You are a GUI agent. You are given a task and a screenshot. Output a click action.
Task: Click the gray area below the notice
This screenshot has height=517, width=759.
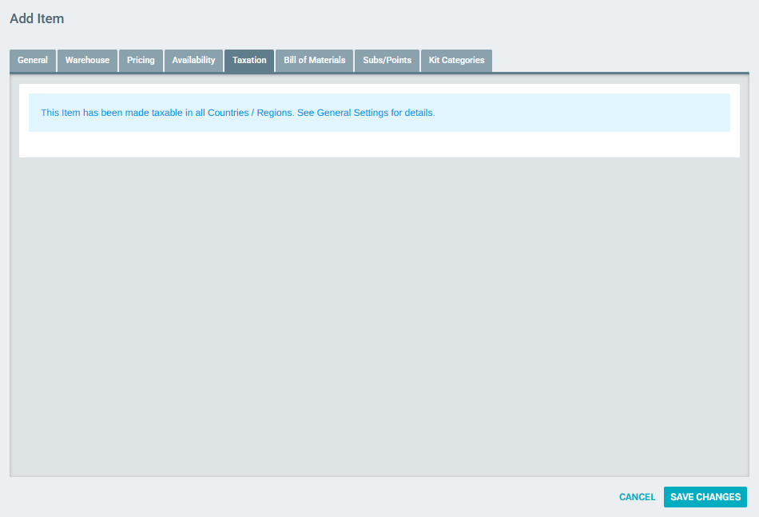[379, 320]
